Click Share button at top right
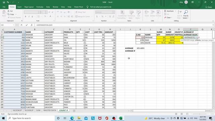Viewport: 215px width, 121px height. pyautogui.click(x=209, y=7)
